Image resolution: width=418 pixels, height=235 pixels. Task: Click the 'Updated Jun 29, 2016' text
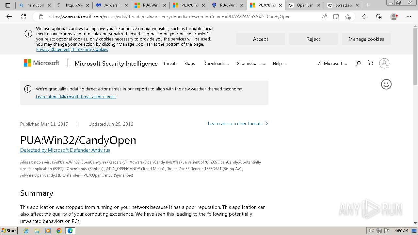pyautogui.click(x=111, y=124)
